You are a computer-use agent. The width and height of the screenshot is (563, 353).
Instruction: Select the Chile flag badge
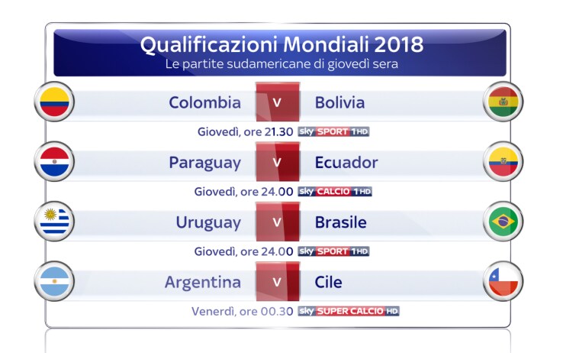coord(503,281)
